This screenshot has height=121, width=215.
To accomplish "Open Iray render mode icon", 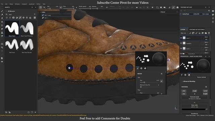I will tap(177, 7).
